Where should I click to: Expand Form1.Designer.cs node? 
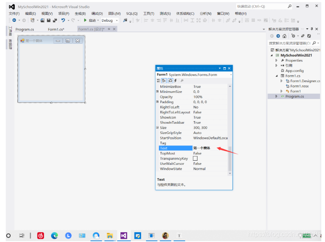tap(281, 81)
